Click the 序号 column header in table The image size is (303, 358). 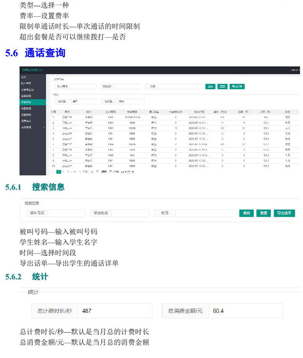point(53,112)
